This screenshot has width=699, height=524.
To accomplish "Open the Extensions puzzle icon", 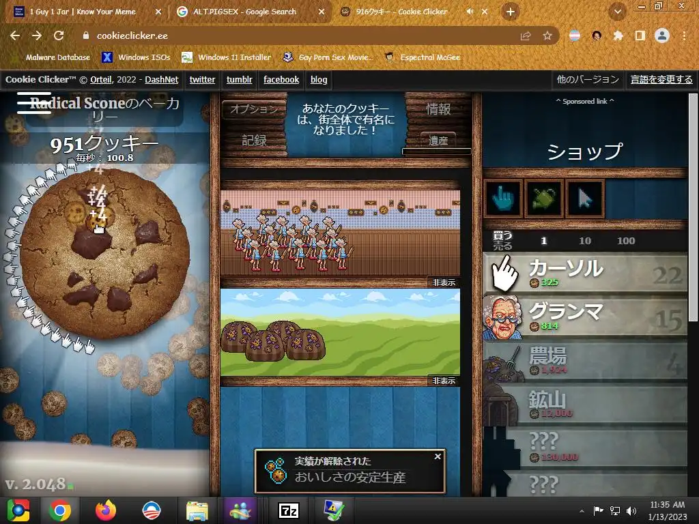I will 618,35.
